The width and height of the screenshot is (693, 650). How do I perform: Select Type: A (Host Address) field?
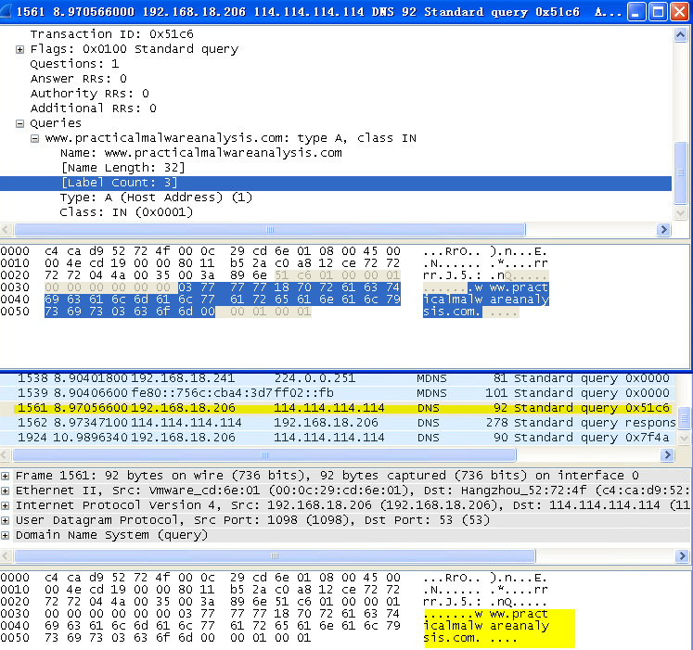pyautogui.click(x=156, y=198)
